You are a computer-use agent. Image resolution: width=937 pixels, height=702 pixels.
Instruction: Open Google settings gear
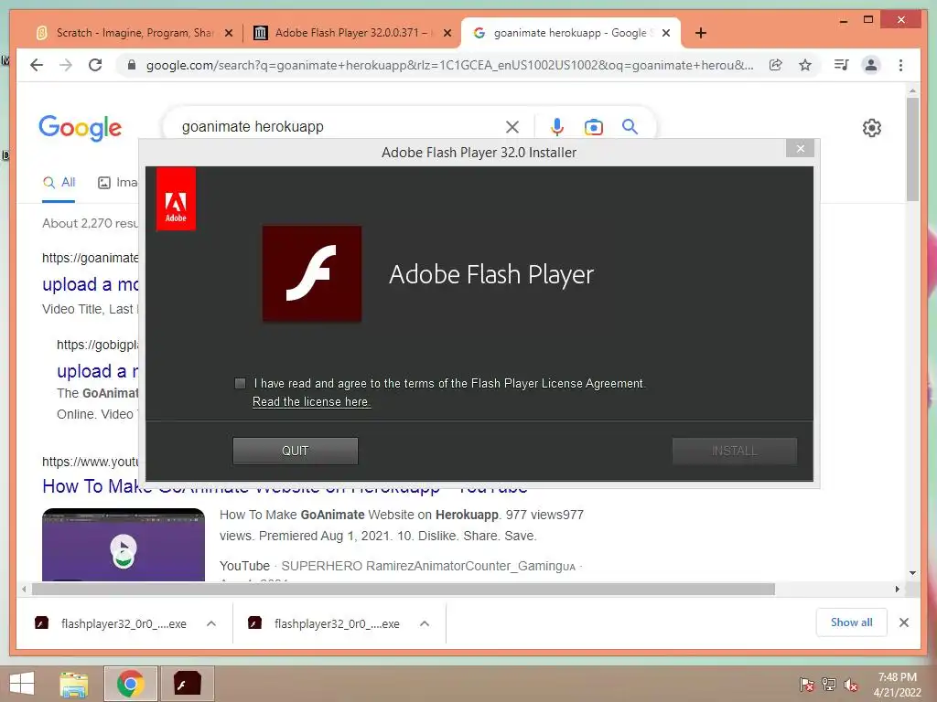[872, 128]
